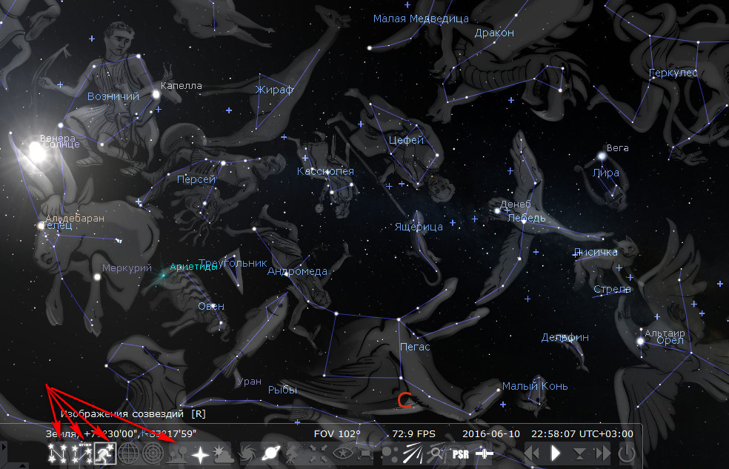Click the time 22:58:07 UTC+03:00

click(x=582, y=433)
